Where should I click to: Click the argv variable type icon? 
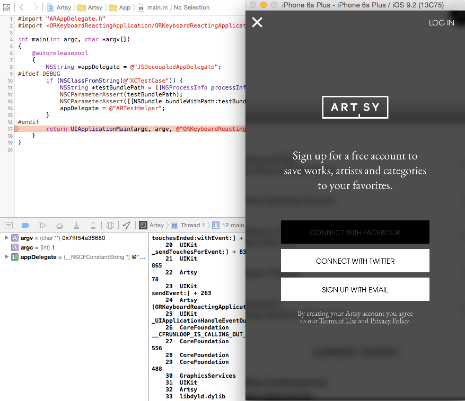coord(15,238)
